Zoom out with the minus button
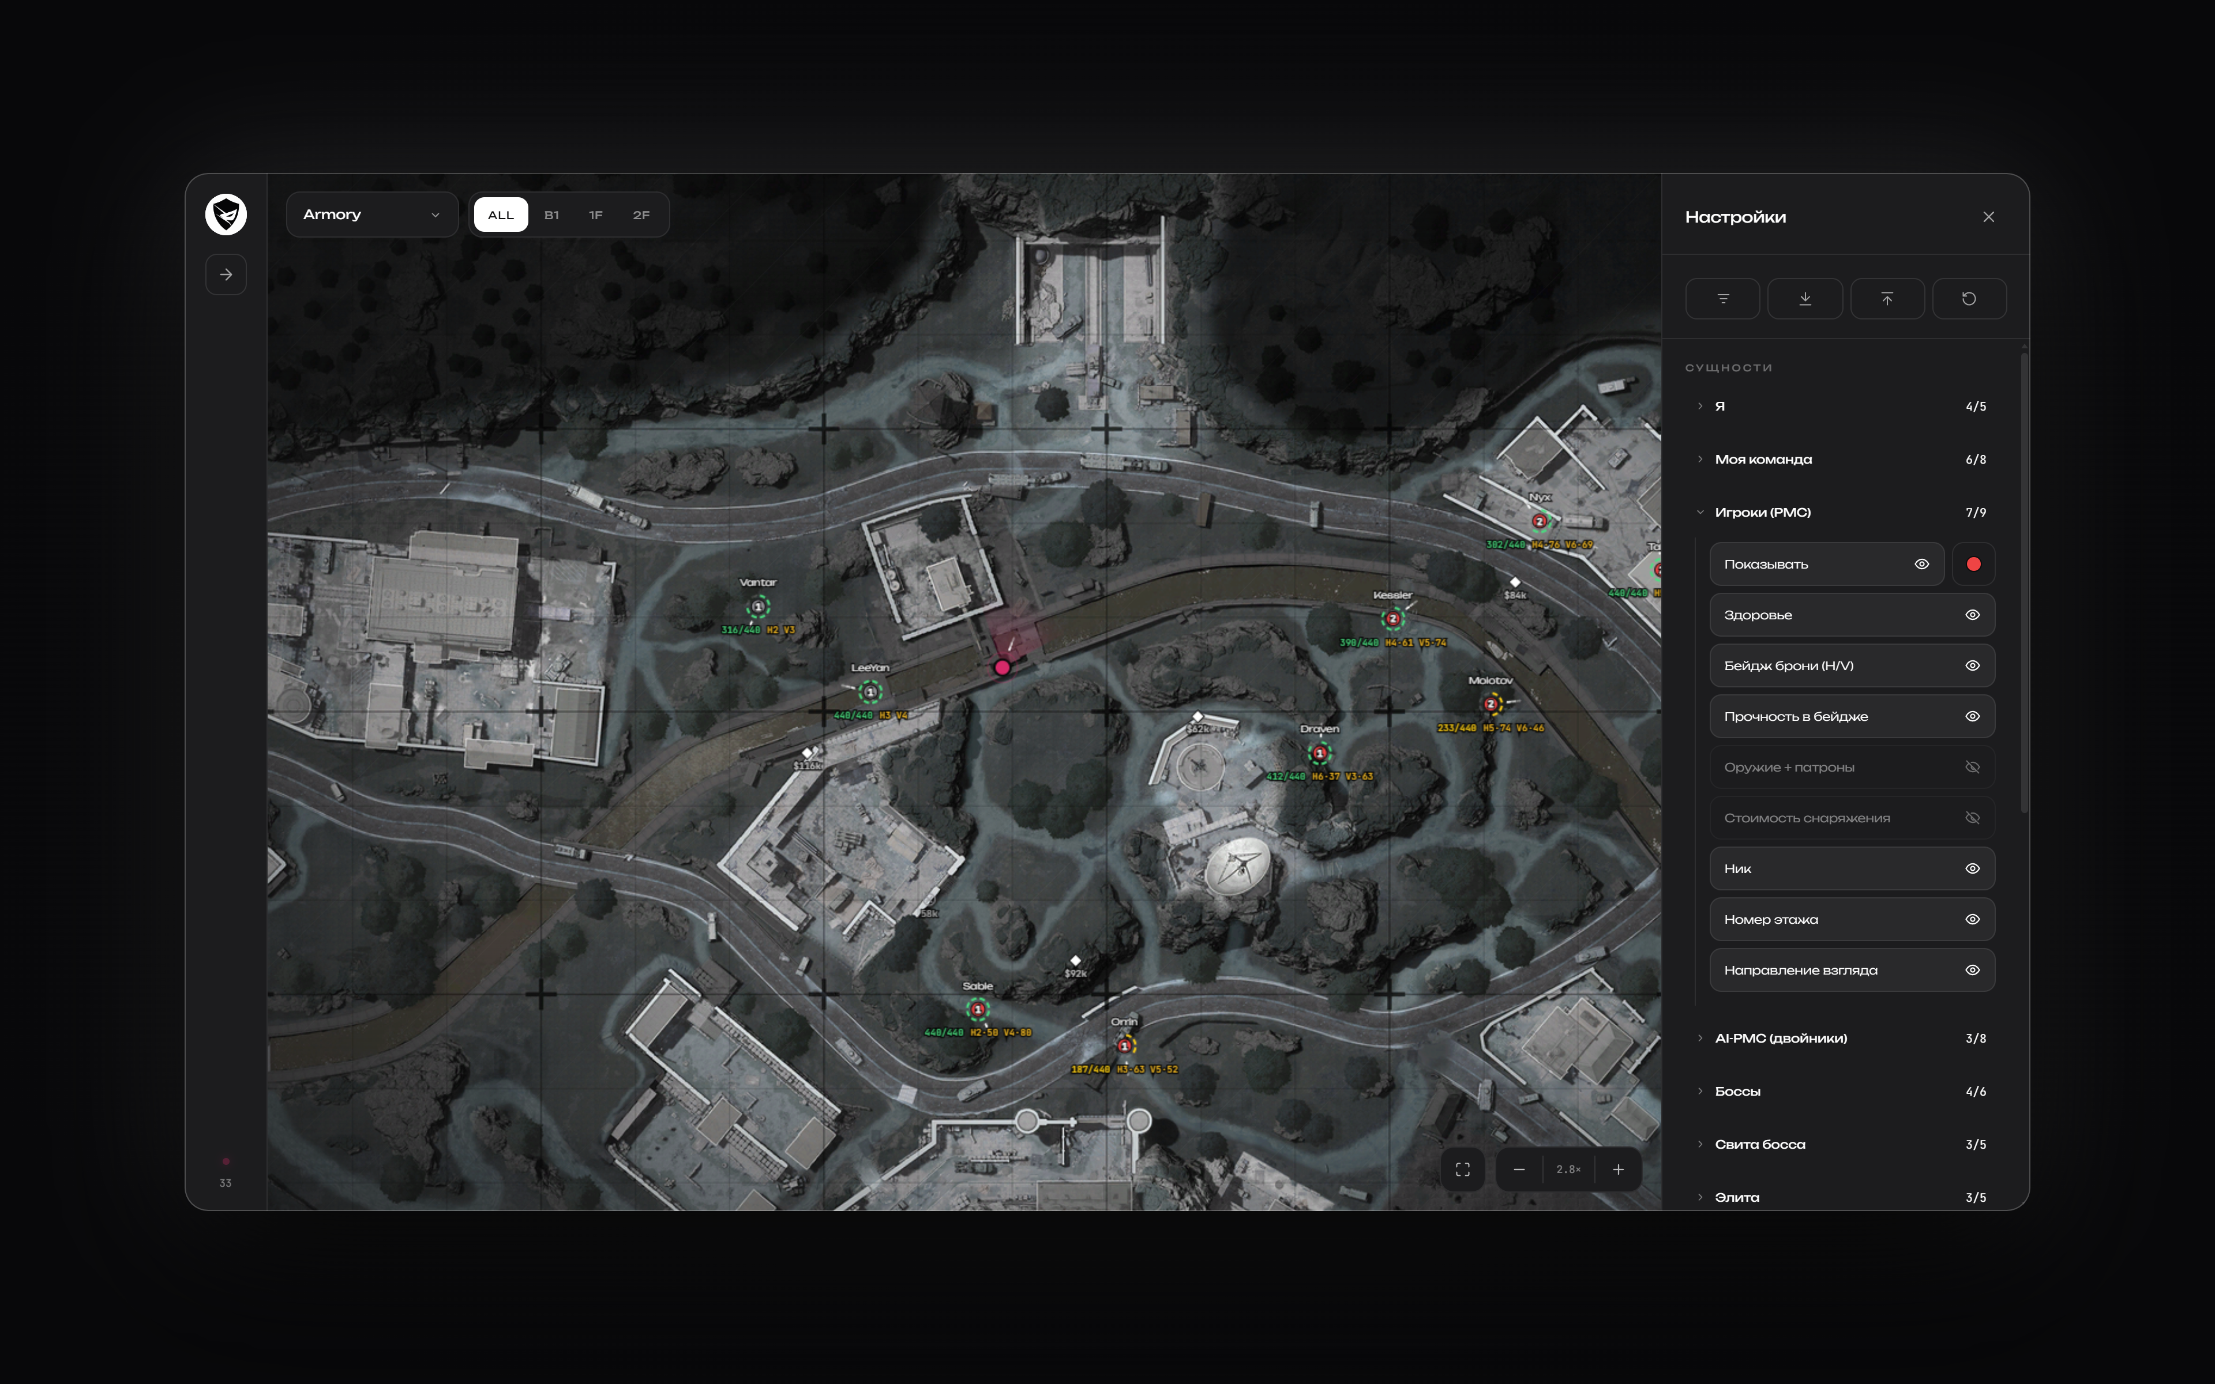This screenshot has height=1384, width=2215. [x=1519, y=1169]
